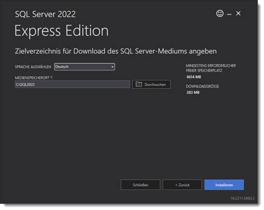
Task: Click the Zielverzeichnis für Download heading
Action: 116,51
